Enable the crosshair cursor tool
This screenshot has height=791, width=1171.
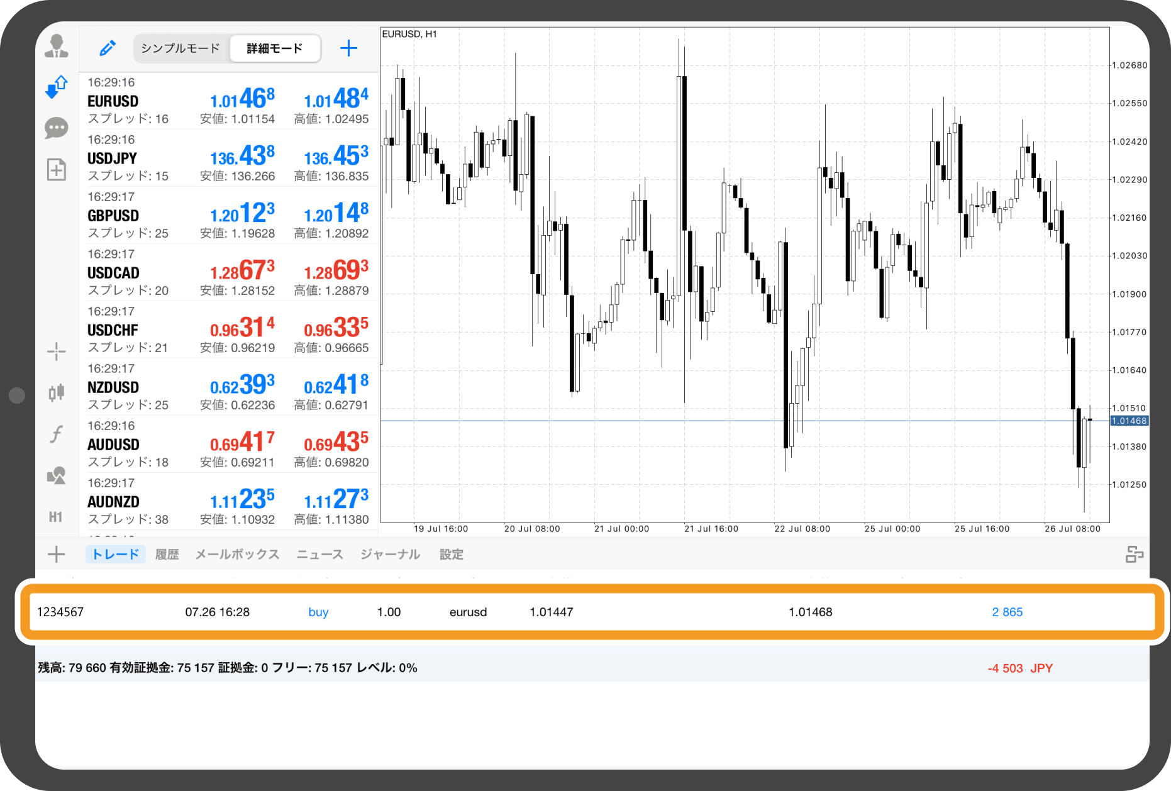pos(57,351)
